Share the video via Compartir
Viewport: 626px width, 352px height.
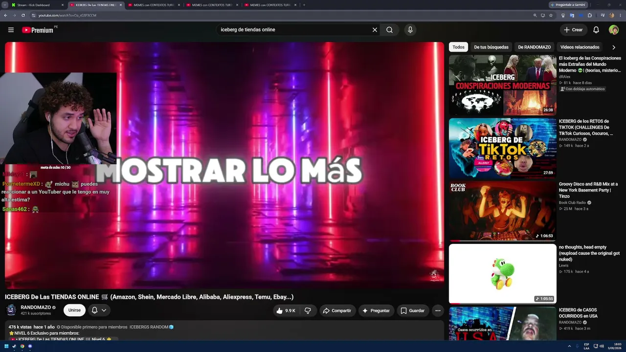pyautogui.click(x=337, y=310)
